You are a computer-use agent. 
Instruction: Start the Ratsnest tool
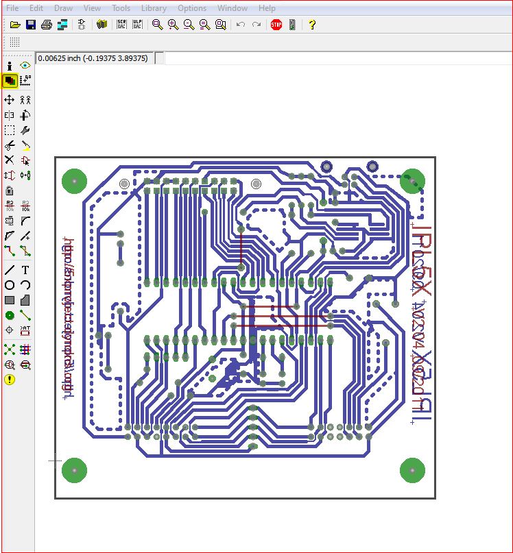9,349
